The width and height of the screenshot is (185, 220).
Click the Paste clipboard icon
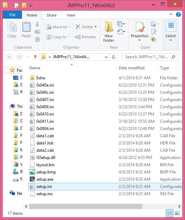pyautogui.click(x=26, y=27)
